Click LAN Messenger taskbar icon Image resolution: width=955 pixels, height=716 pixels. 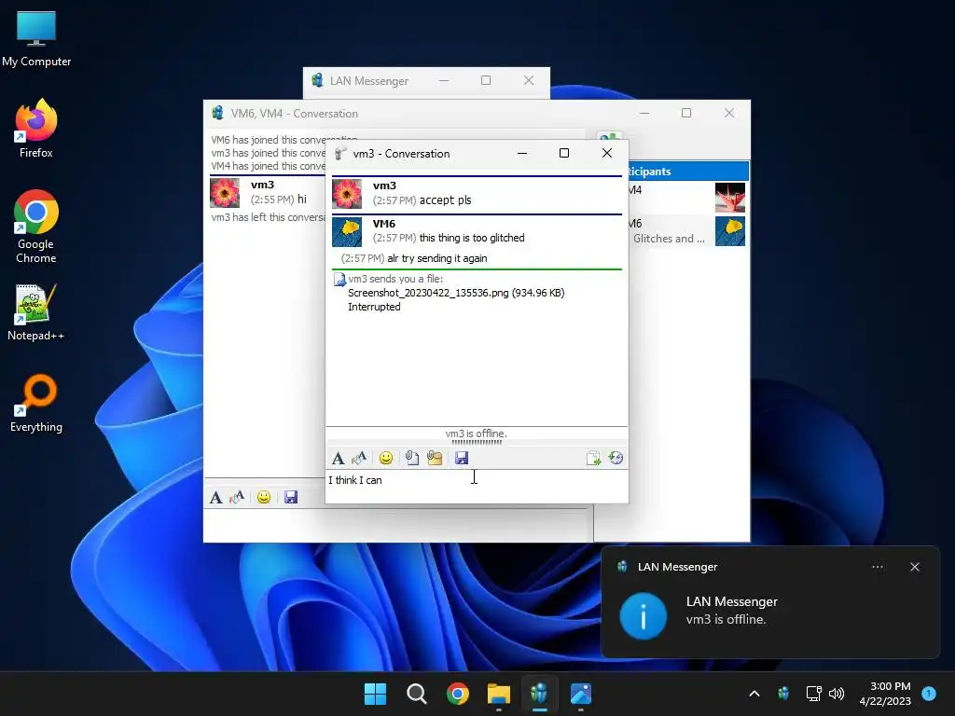click(x=540, y=694)
